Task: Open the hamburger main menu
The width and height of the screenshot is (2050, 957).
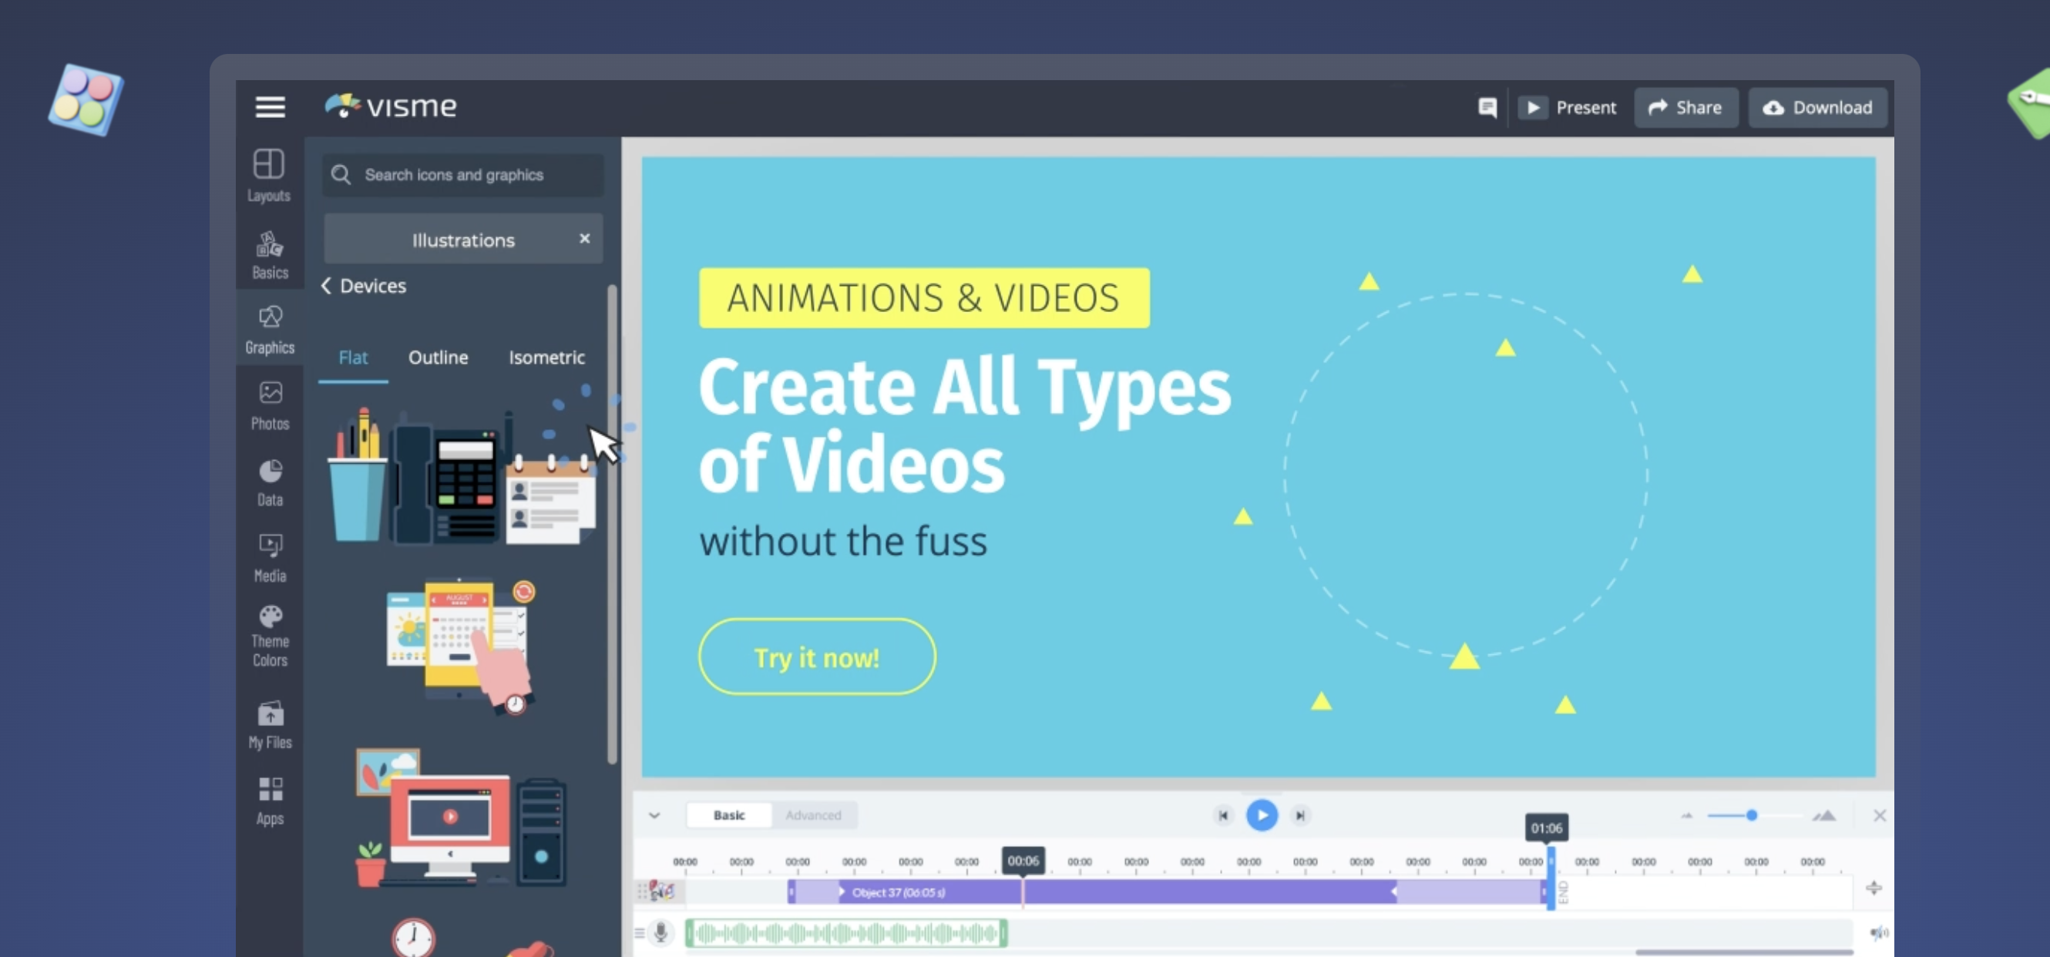Action: [270, 106]
